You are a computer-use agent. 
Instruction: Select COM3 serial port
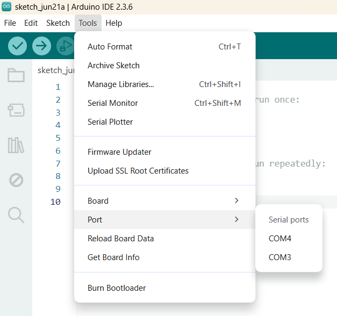coord(289,257)
